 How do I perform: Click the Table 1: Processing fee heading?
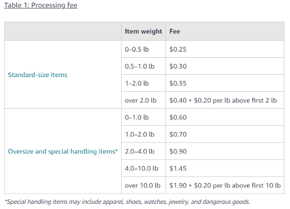[41, 5]
